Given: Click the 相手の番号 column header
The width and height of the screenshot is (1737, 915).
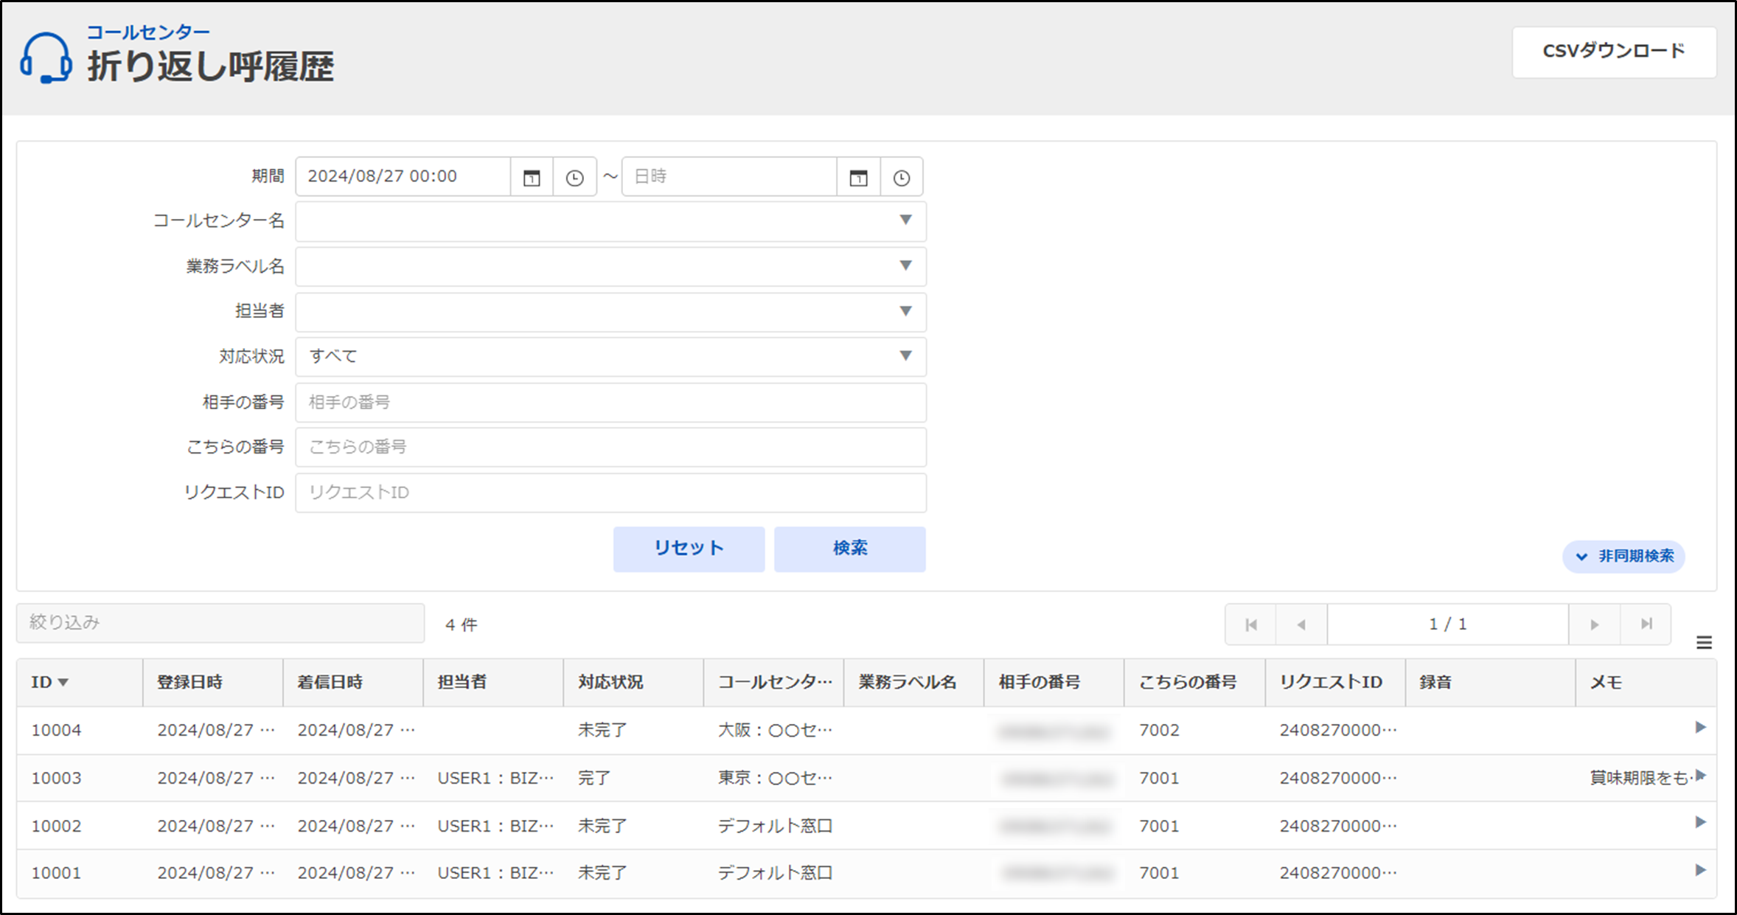Looking at the screenshot, I should tap(1054, 683).
